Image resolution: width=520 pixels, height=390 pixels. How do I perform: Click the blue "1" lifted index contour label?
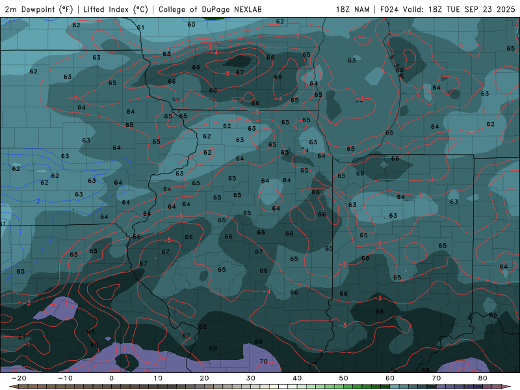[73, 211]
